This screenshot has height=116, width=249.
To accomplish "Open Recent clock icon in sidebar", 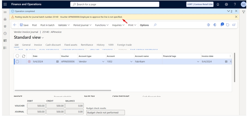I will tap(5, 33).
